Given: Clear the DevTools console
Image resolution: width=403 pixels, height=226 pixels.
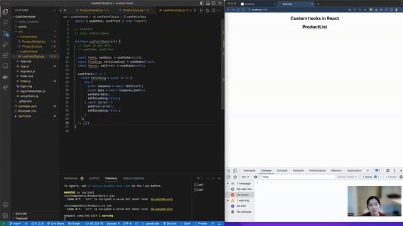Looking at the screenshot, I should tap(235, 177).
